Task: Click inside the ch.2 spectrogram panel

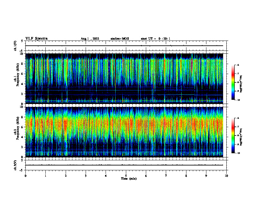Action: pos(124,132)
